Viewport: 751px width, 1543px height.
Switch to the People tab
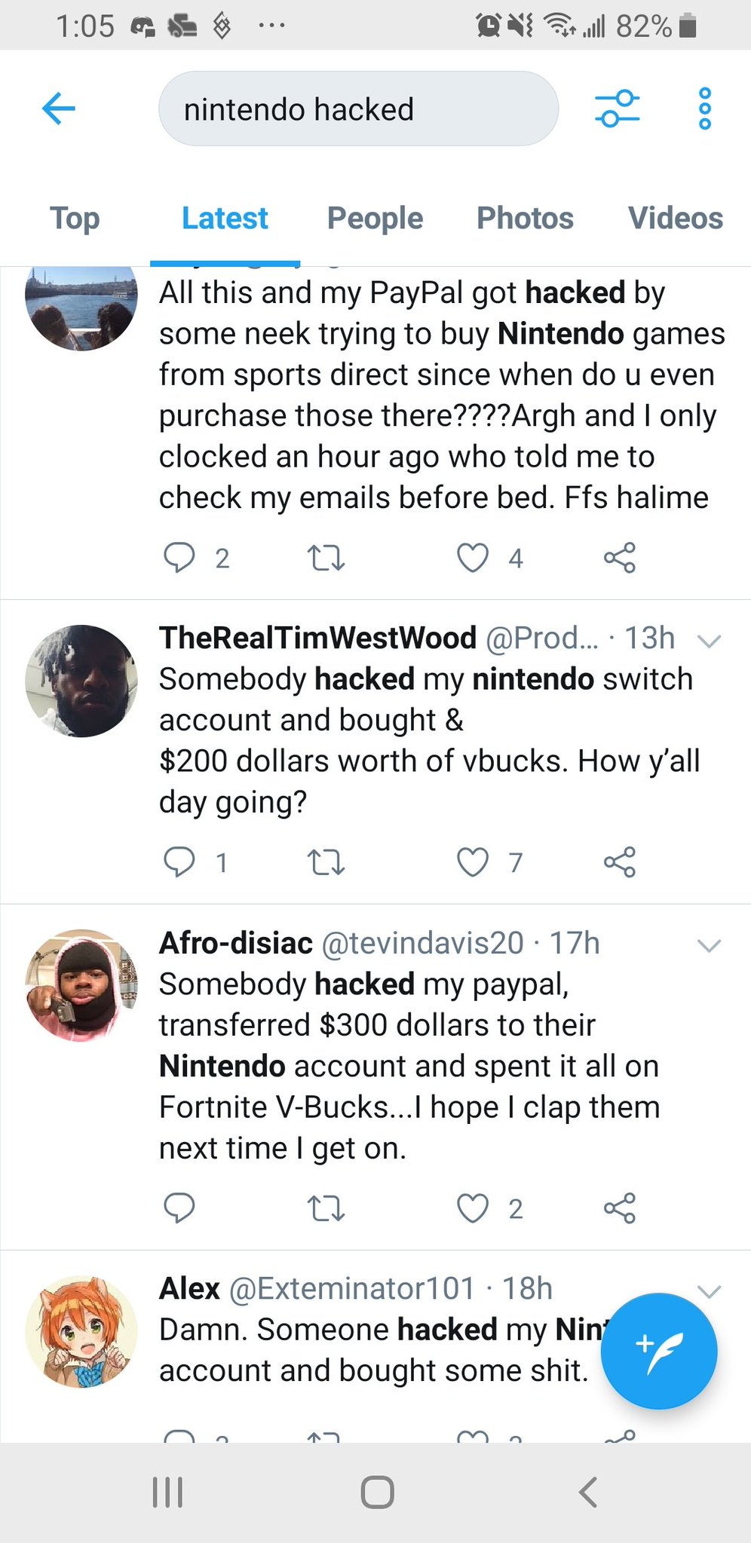click(375, 219)
